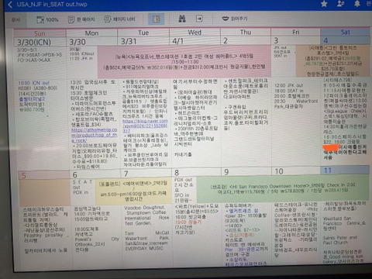Image resolution: width=372 pixels, height=279 pixels.
Task: Open the athometrip.com product link
Action: click(x=94, y=135)
